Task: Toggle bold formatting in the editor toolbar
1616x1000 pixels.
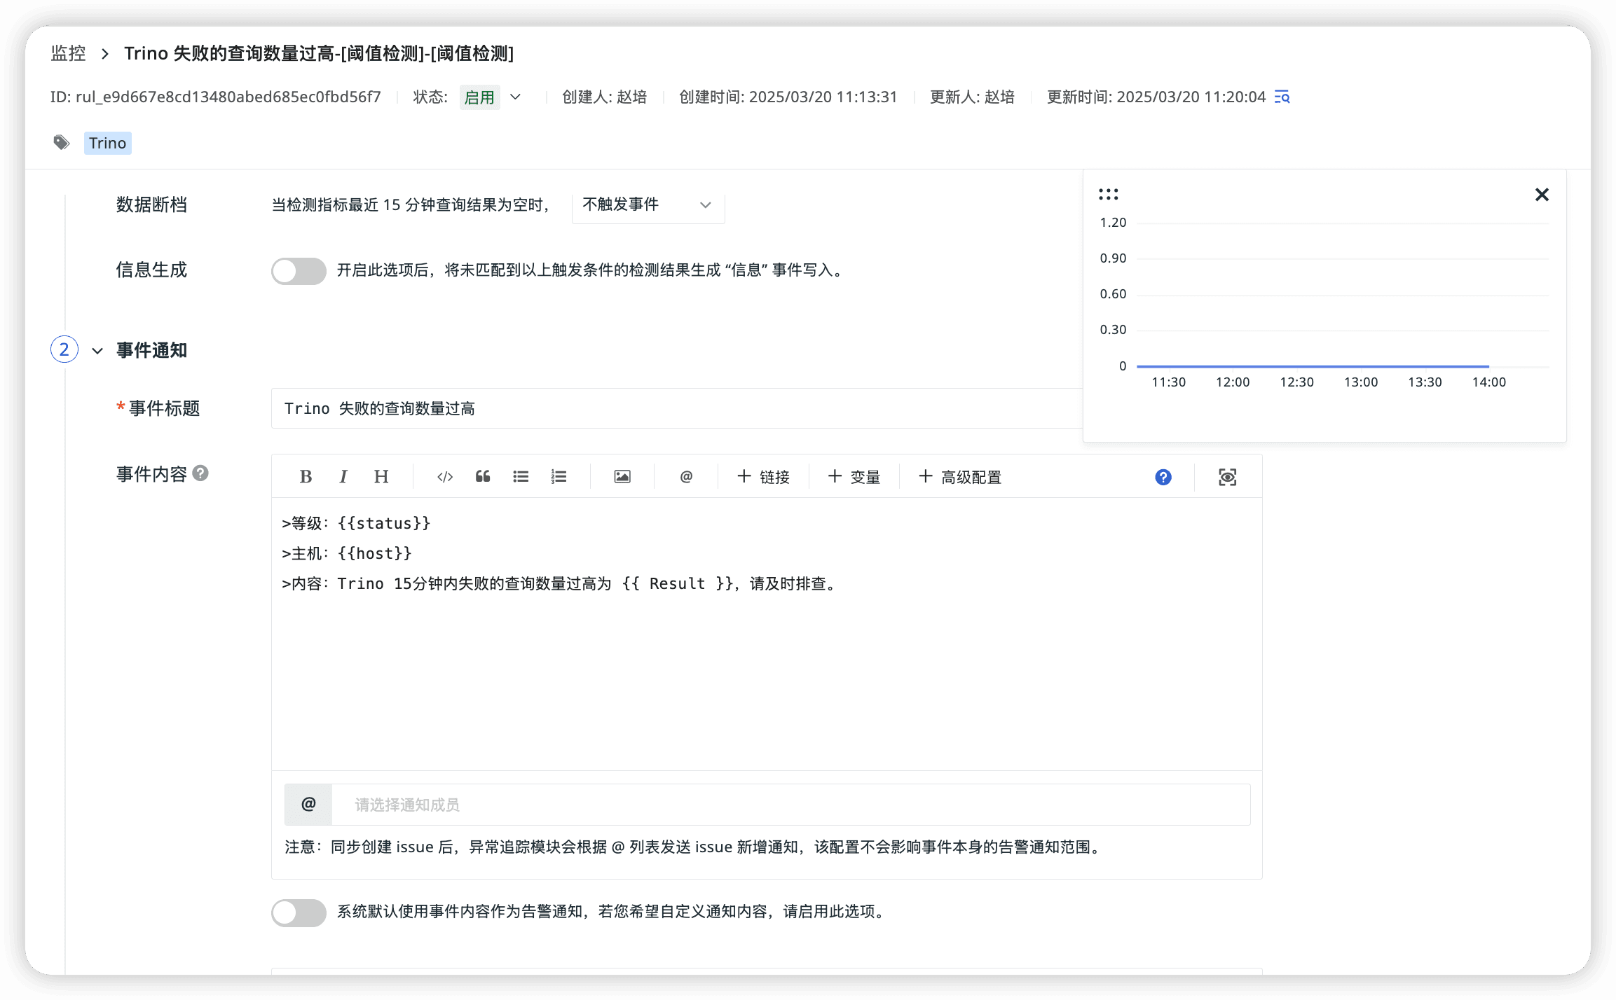Action: pos(306,477)
